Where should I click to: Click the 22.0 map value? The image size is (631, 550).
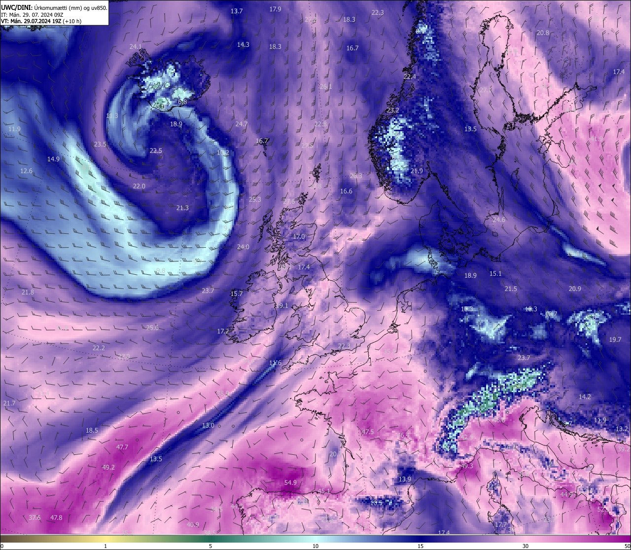[139, 186]
